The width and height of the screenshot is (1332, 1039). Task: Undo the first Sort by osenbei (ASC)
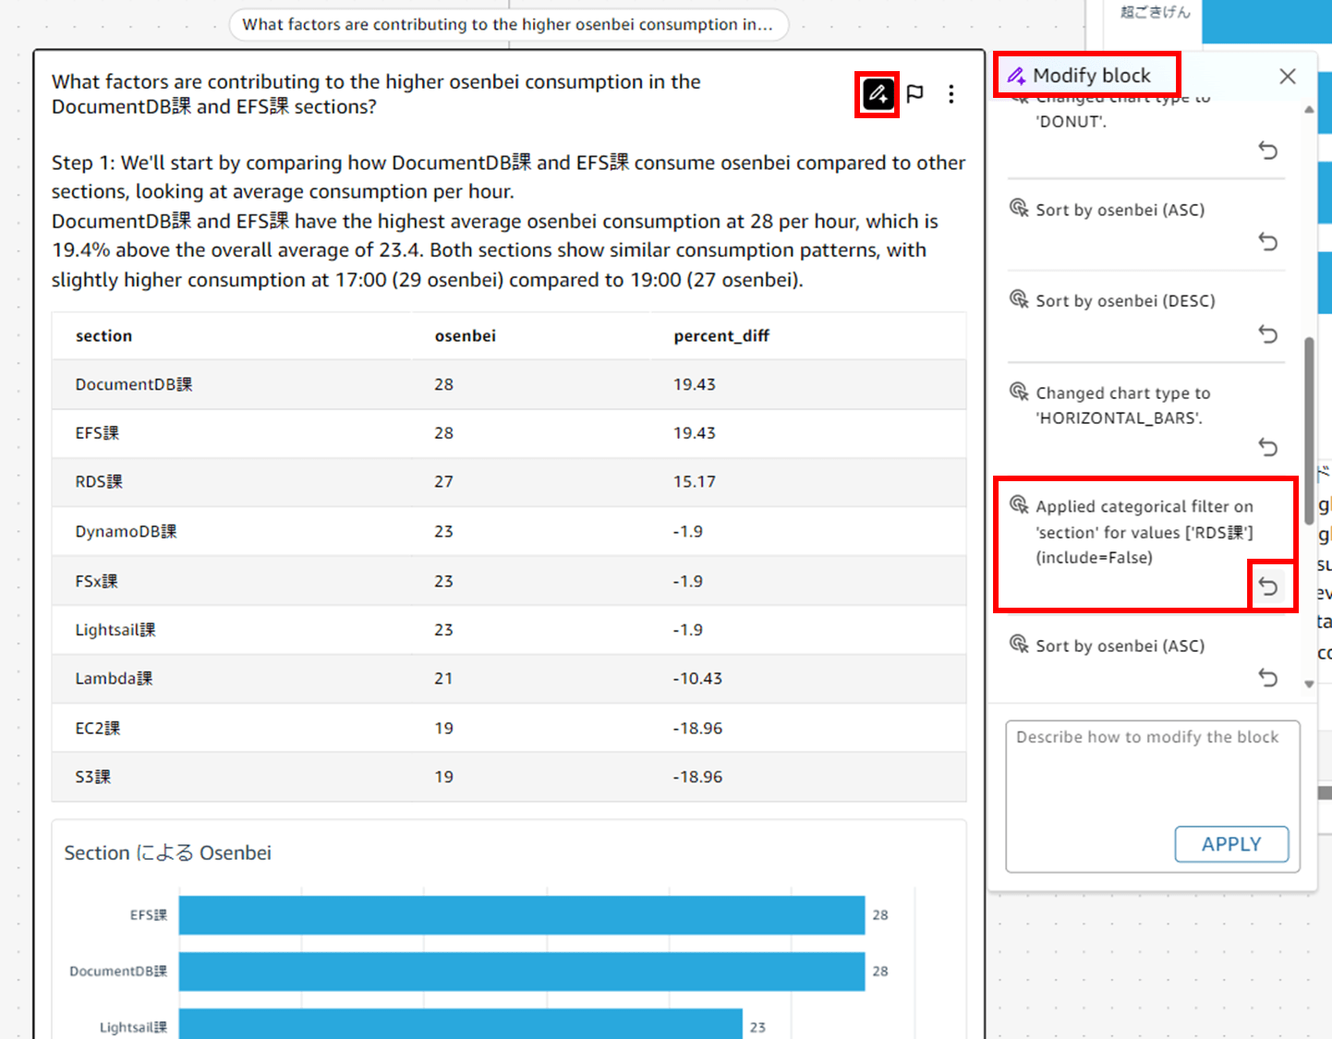1268,242
